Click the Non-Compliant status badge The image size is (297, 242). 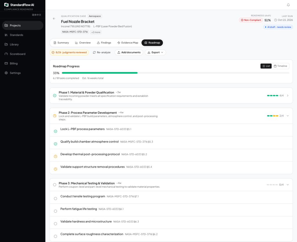coord(251,20)
